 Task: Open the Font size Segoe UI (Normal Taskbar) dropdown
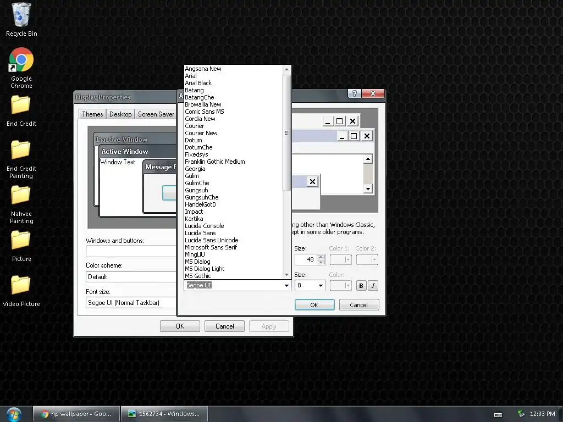click(x=131, y=303)
